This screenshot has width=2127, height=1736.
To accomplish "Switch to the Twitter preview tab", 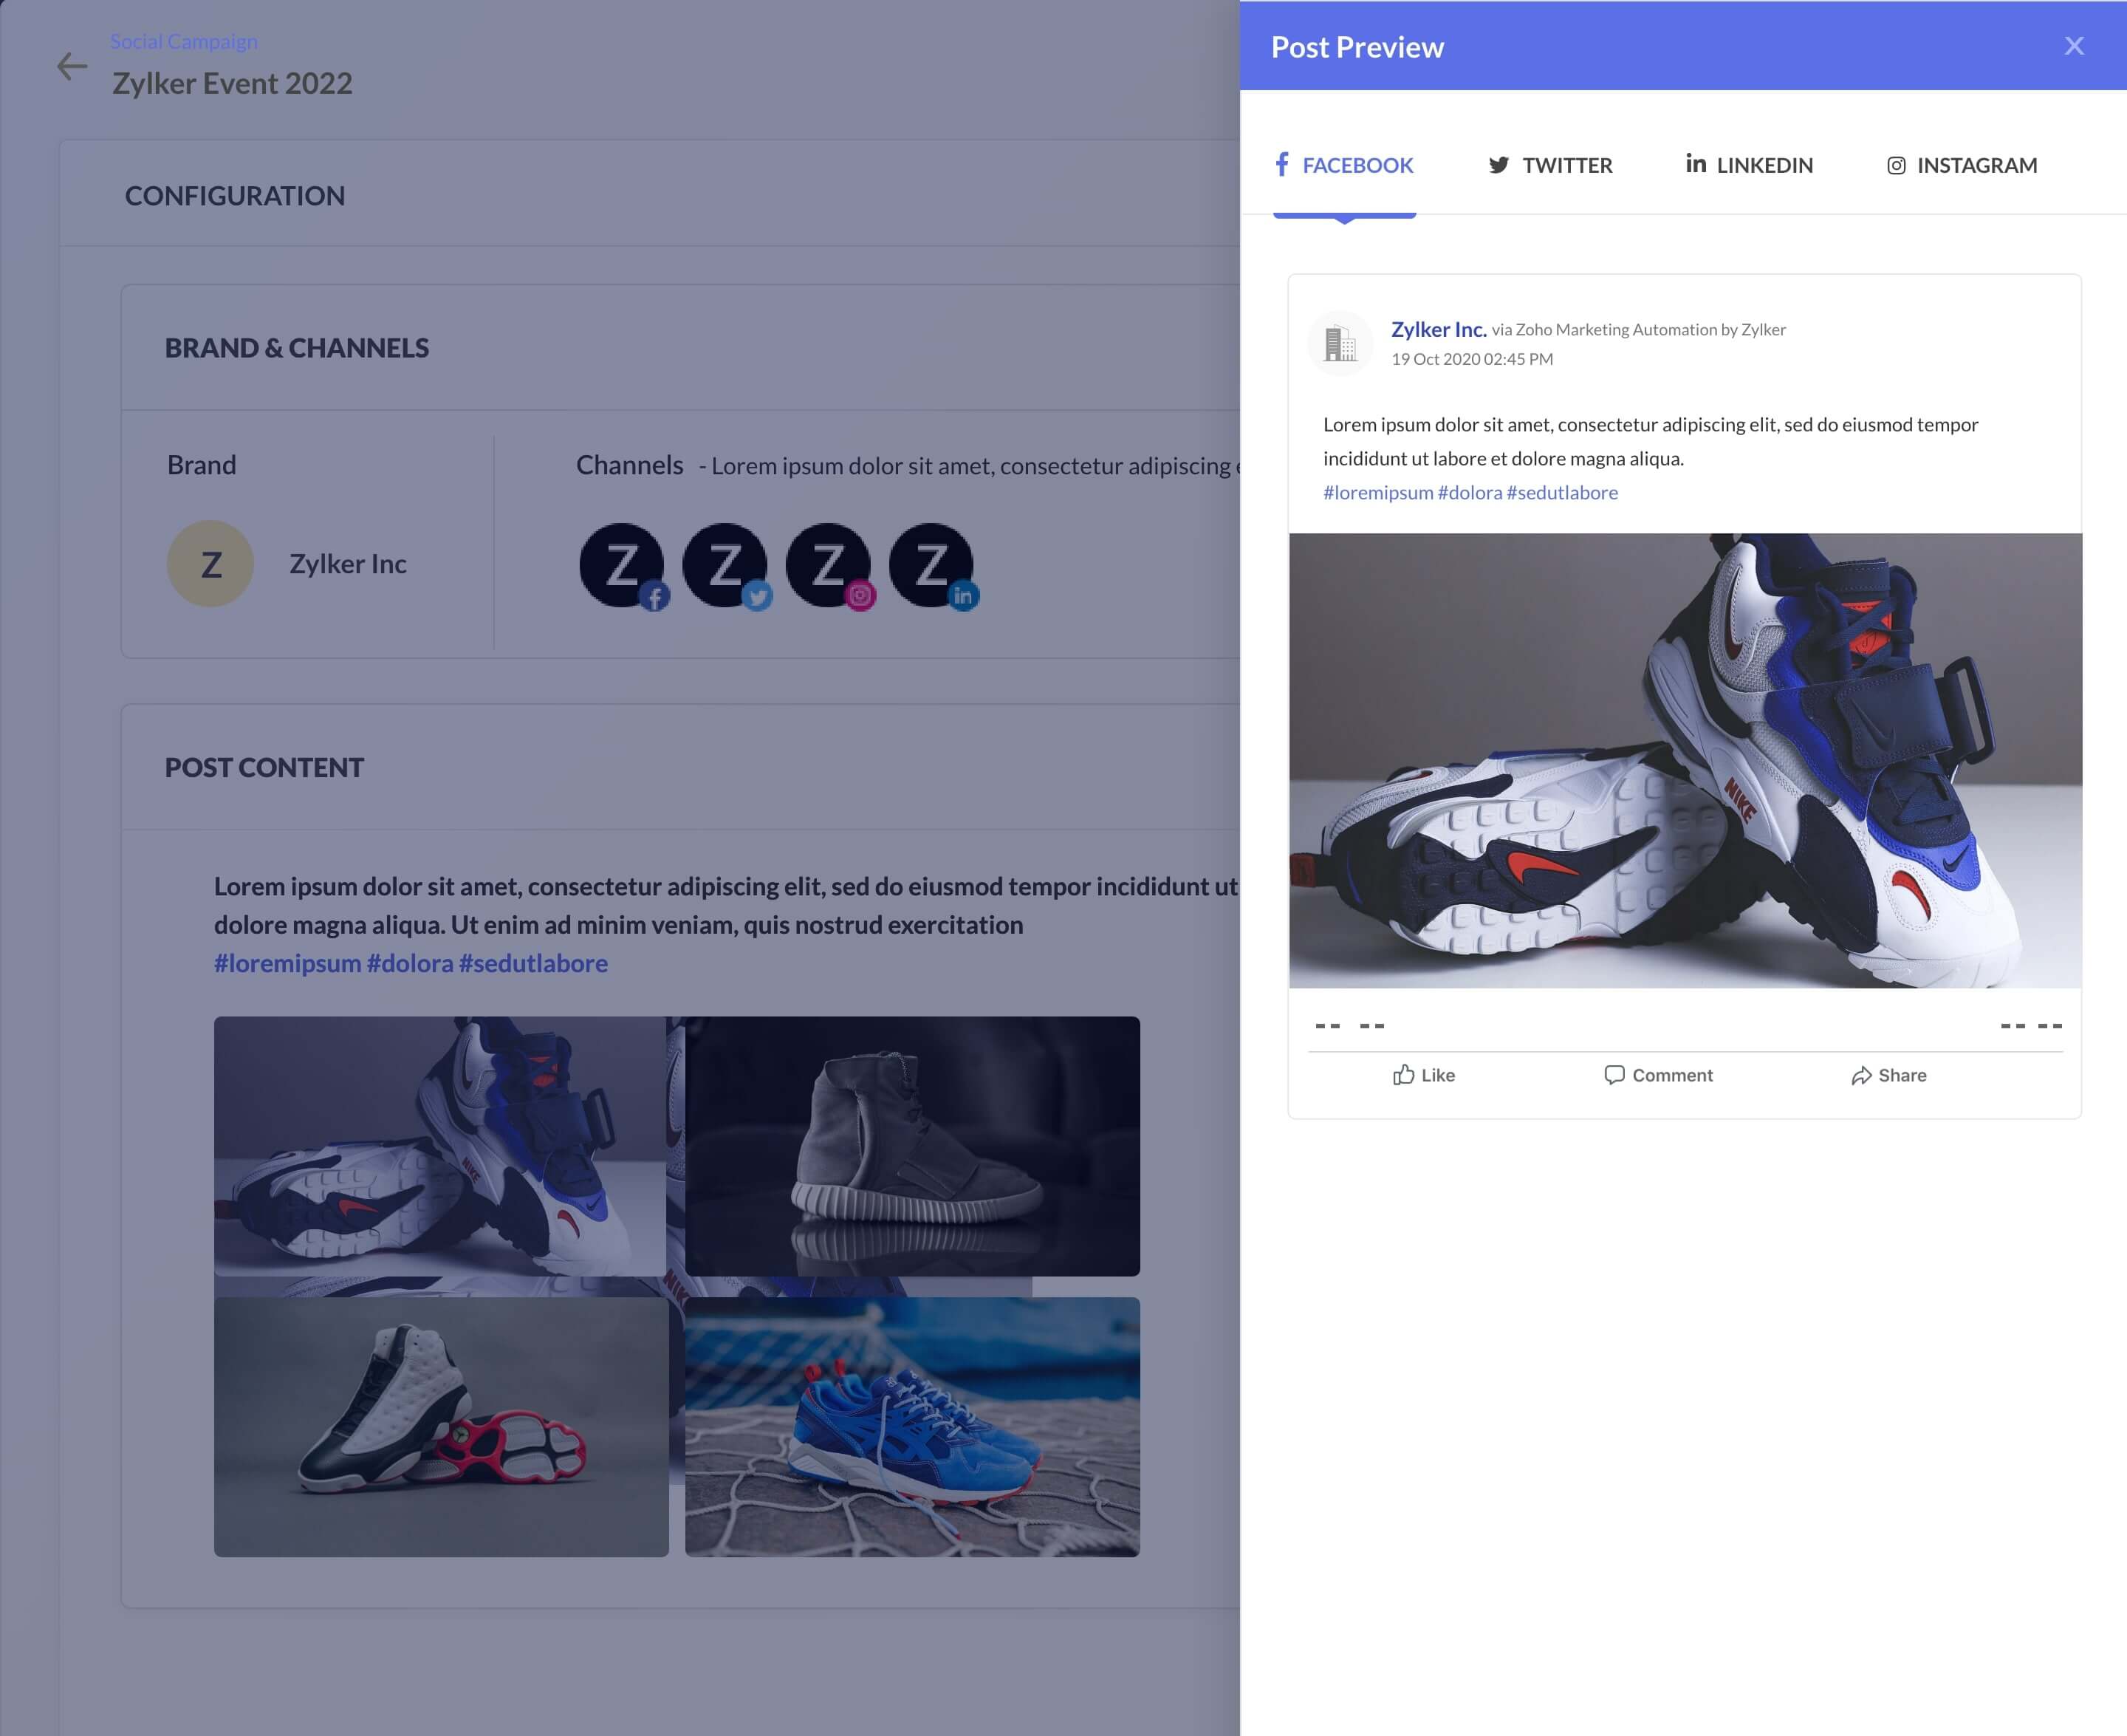I will [1550, 165].
